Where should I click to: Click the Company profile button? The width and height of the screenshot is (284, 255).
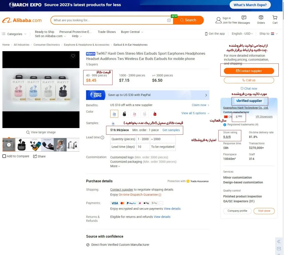coord(237,211)
